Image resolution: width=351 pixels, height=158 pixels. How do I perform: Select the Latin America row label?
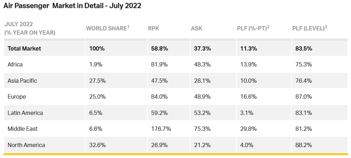pos(25,113)
